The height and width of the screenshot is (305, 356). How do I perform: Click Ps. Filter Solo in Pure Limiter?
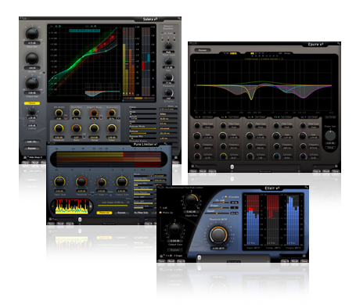[142, 213]
